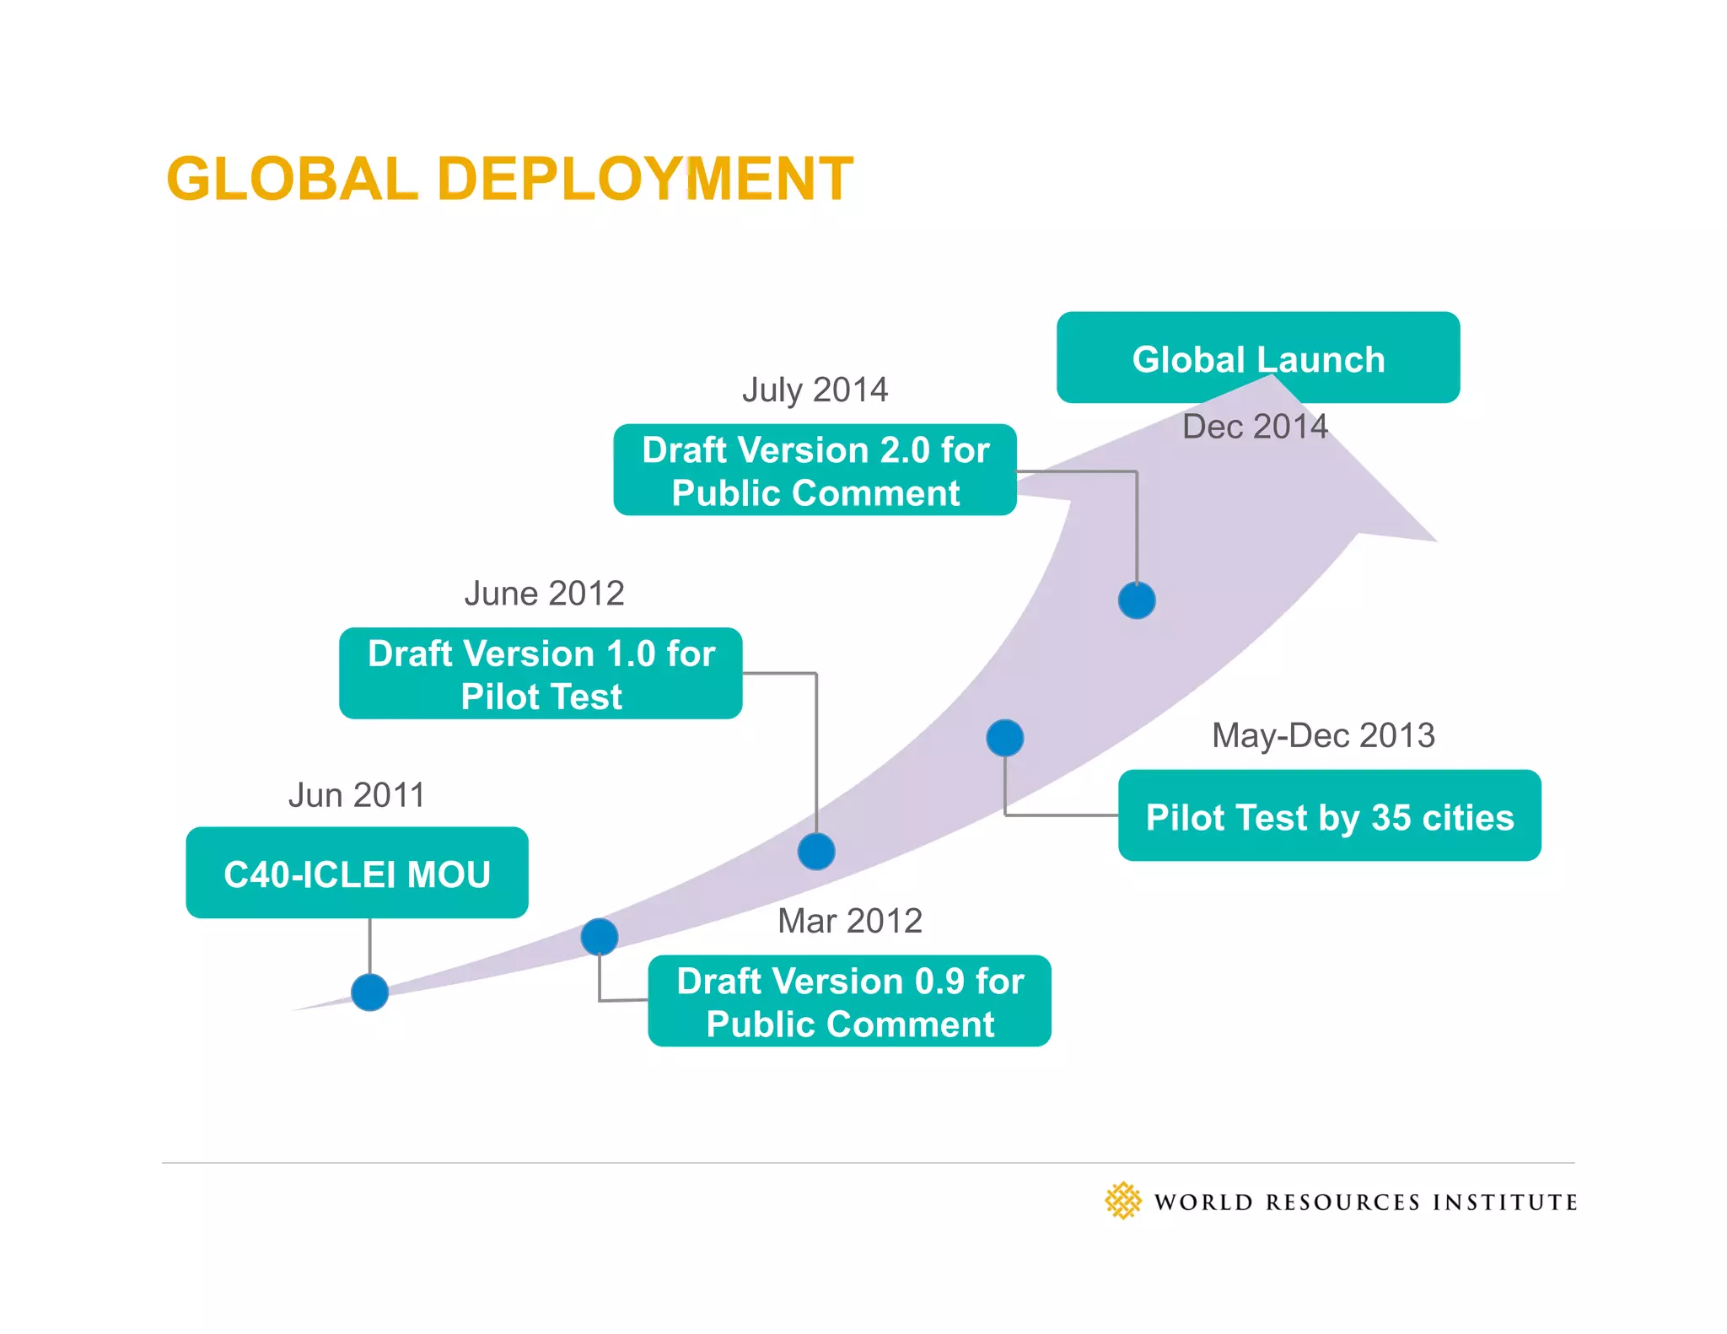Viewport: 1727px width, 1334px height.
Task: Select the Pilot Test by 35 cities box
Action: (x=1329, y=815)
